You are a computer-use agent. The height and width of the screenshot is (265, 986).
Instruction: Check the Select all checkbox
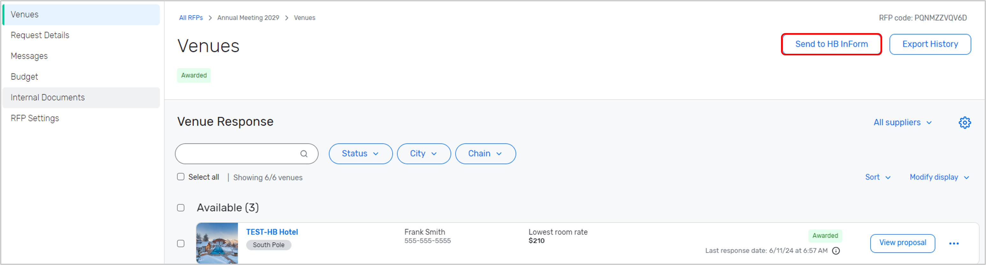[181, 177]
